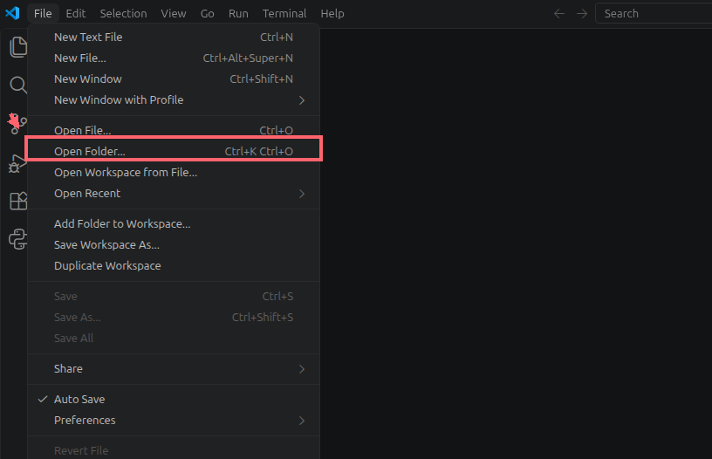Choose Add Folder to Workspace...
Image resolution: width=712 pixels, height=459 pixels.
(x=174, y=223)
